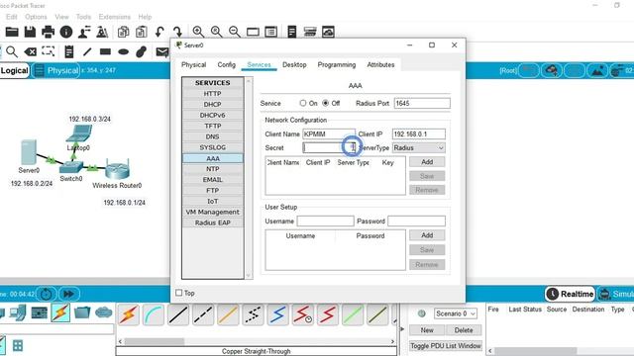Image resolution: width=634 pixels, height=356 pixels.
Task: Select SYSLOG in services list
Action: (213, 147)
